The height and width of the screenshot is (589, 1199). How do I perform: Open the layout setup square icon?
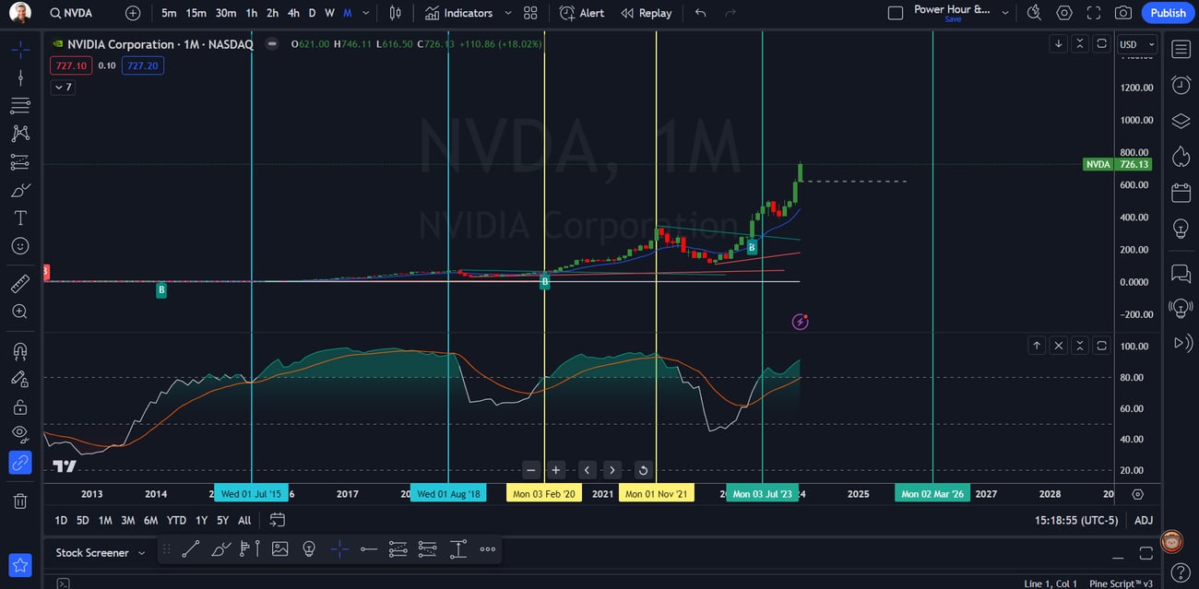pos(895,13)
